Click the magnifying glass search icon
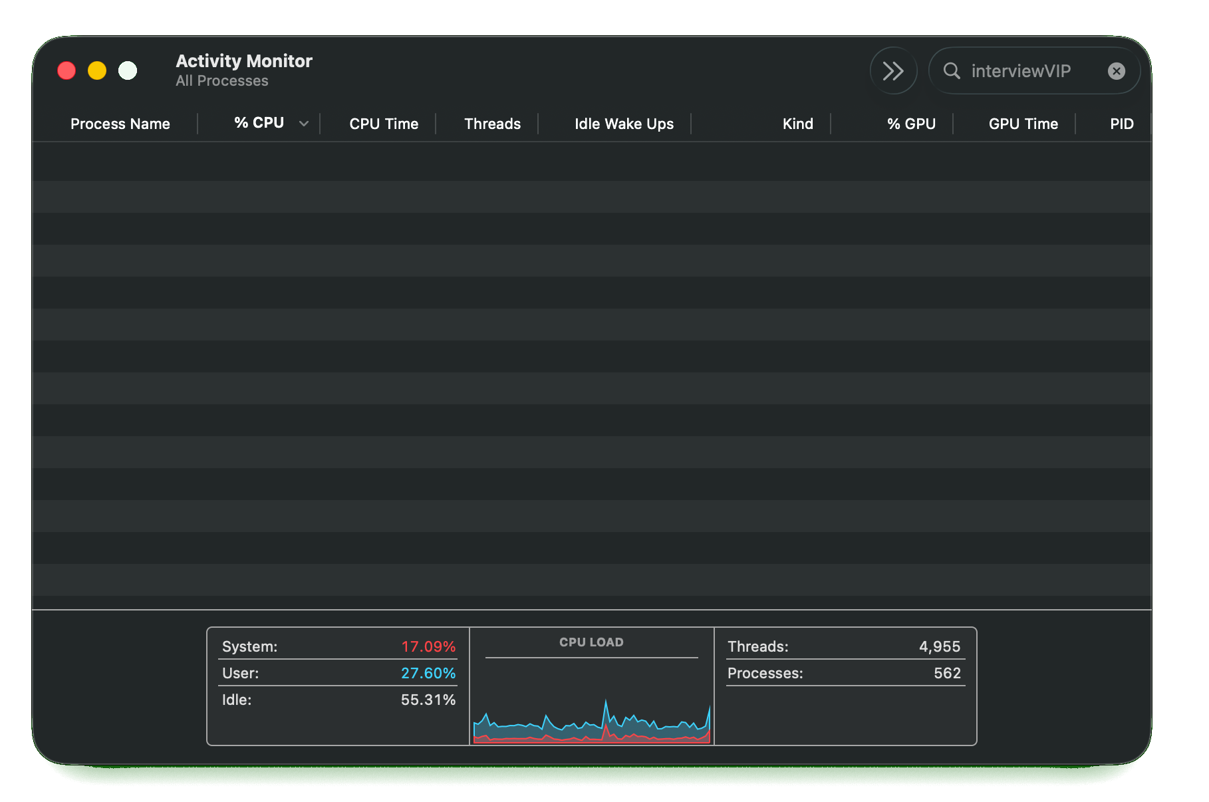This screenshot has height=802, width=1209. point(952,70)
